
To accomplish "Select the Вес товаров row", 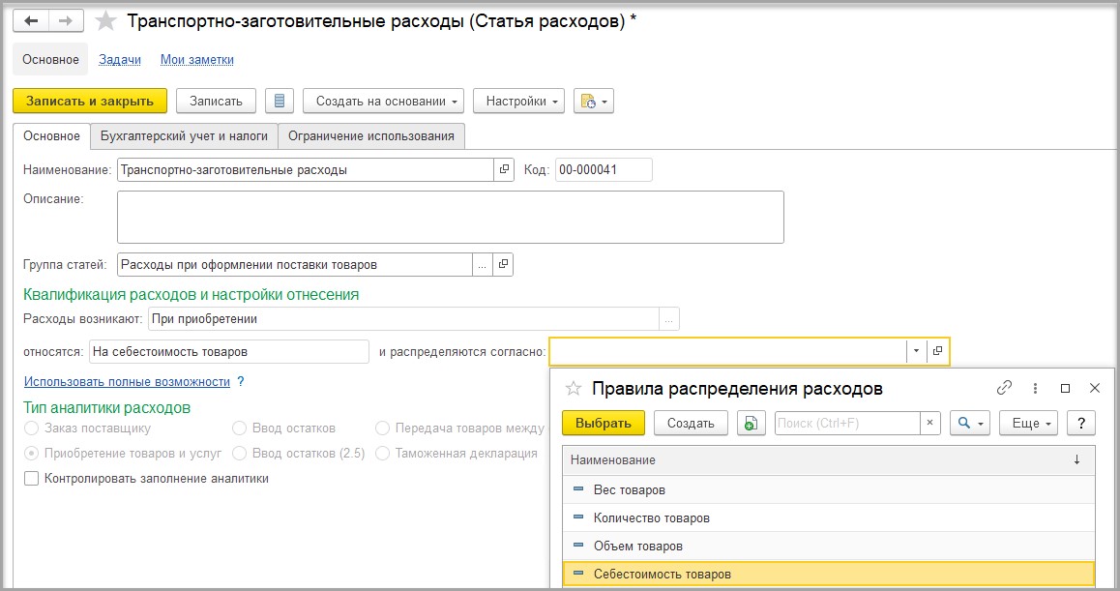I will coord(829,489).
